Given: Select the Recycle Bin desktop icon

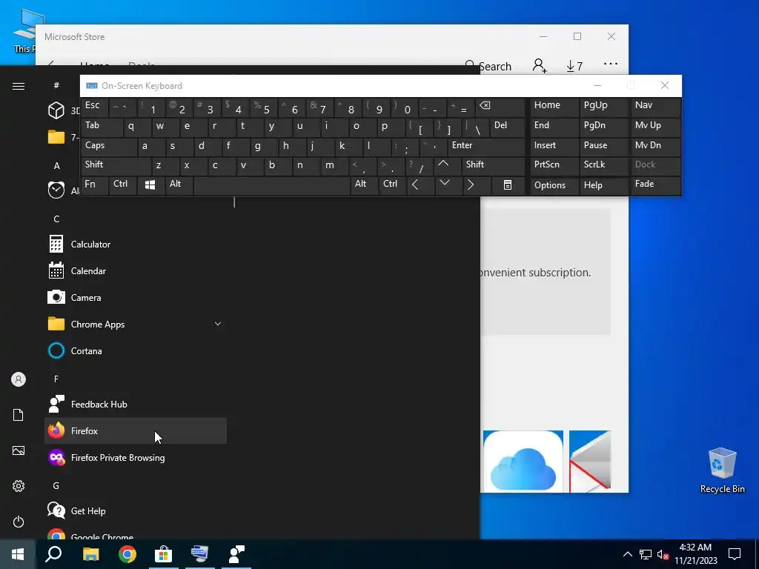Looking at the screenshot, I should [x=722, y=470].
